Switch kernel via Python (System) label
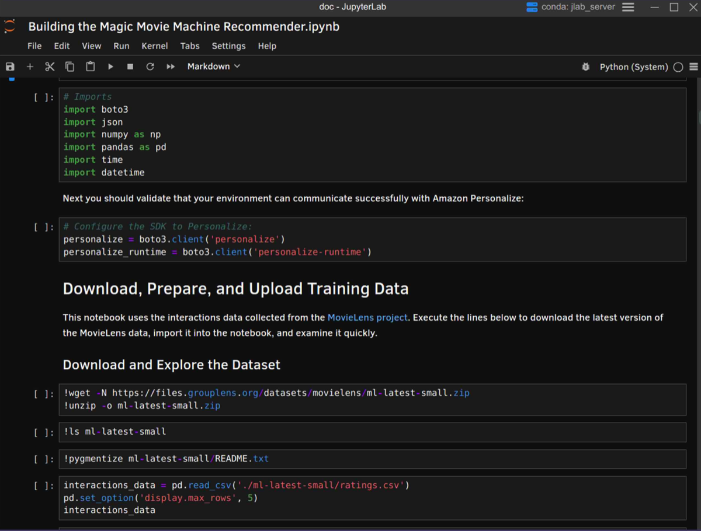The image size is (701, 531). [x=633, y=67]
